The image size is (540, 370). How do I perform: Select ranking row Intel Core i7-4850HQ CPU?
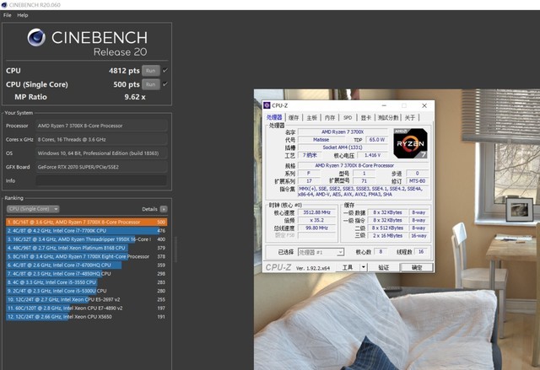[86, 274]
